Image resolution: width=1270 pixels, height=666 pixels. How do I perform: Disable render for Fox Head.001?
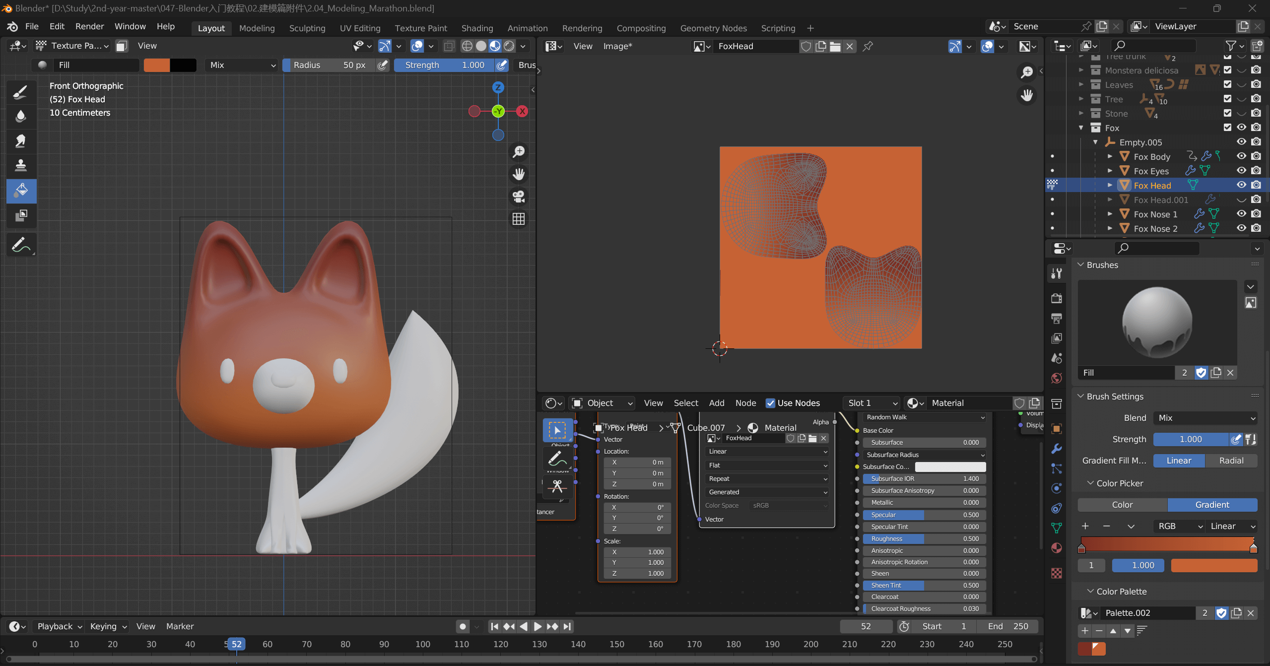click(1256, 200)
